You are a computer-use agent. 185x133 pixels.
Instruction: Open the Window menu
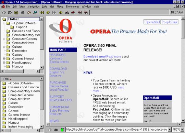point(86,7)
